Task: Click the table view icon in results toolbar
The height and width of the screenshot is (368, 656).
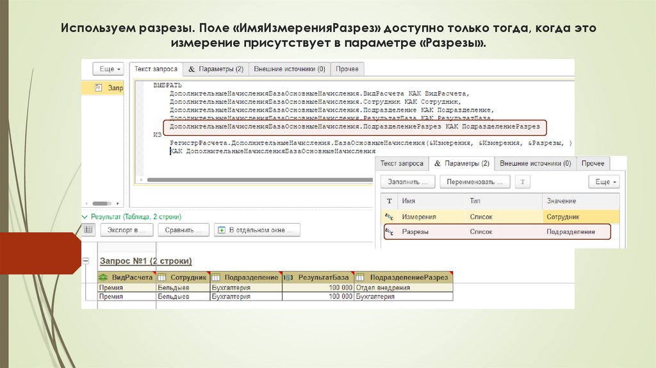Action: pyautogui.click(x=88, y=230)
